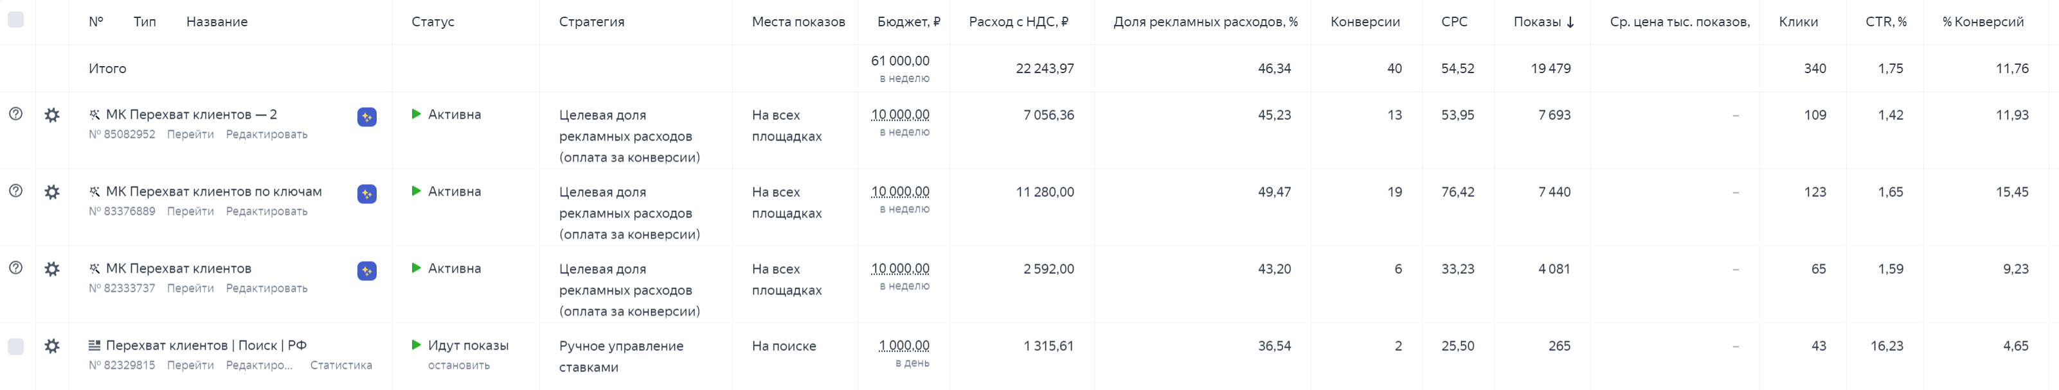Click the Конверсии column header
2059x390 pixels.
pyautogui.click(x=1364, y=22)
